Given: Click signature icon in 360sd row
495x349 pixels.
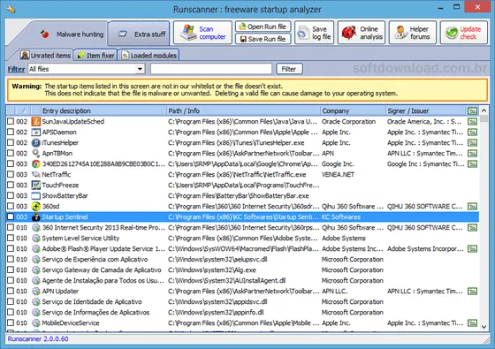Looking at the screenshot, I should click(472, 207).
